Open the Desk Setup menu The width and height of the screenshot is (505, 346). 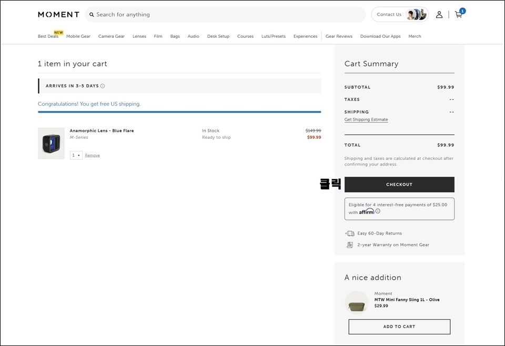[218, 36]
